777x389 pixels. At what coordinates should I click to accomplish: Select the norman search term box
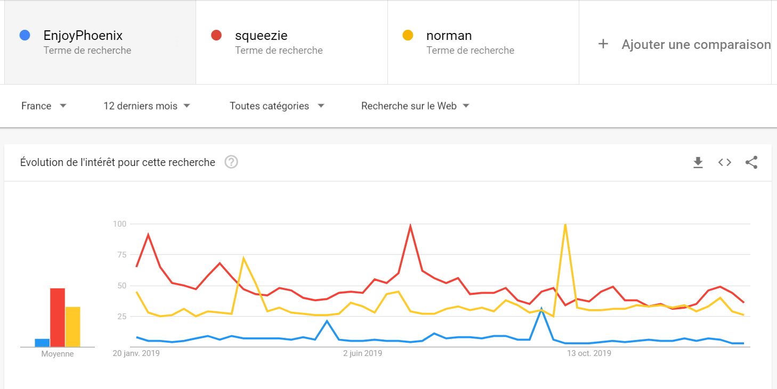[483, 43]
